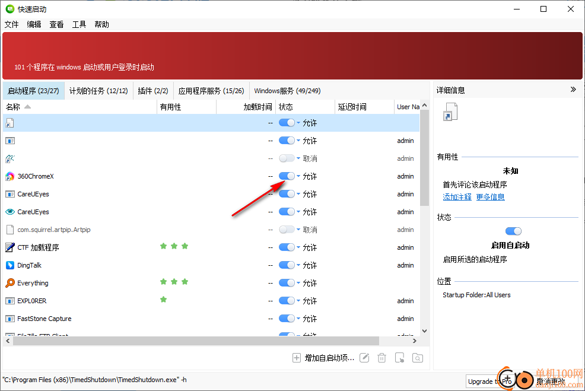
Task: Switch to the 插件 (2/2) tab
Action: coord(153,91)
